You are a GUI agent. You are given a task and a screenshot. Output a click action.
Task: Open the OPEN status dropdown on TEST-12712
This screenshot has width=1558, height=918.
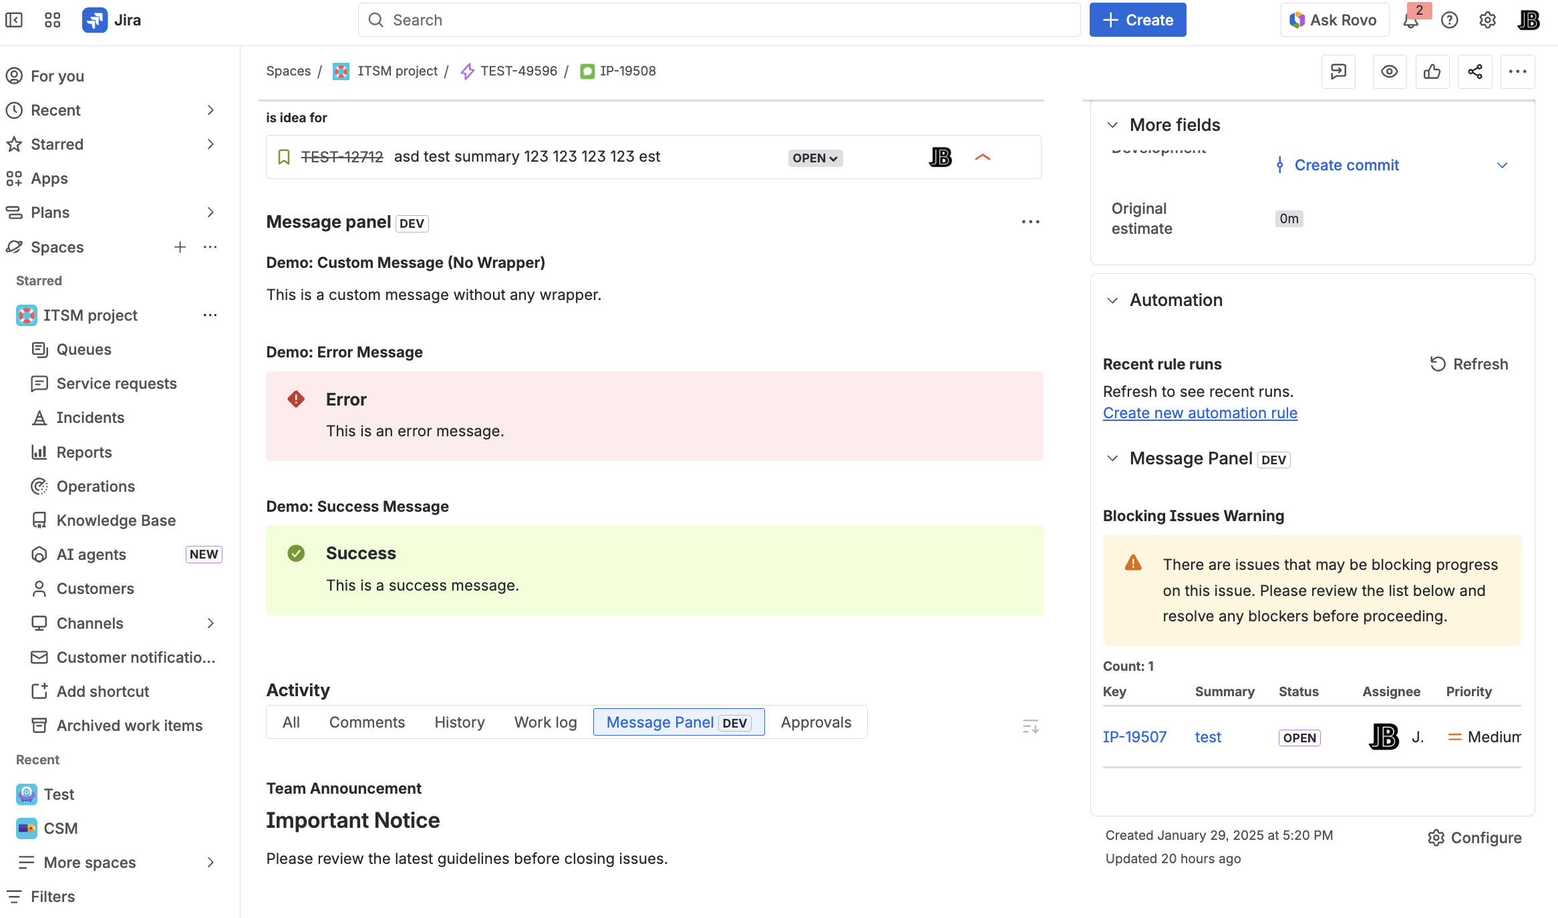point(814,158)
